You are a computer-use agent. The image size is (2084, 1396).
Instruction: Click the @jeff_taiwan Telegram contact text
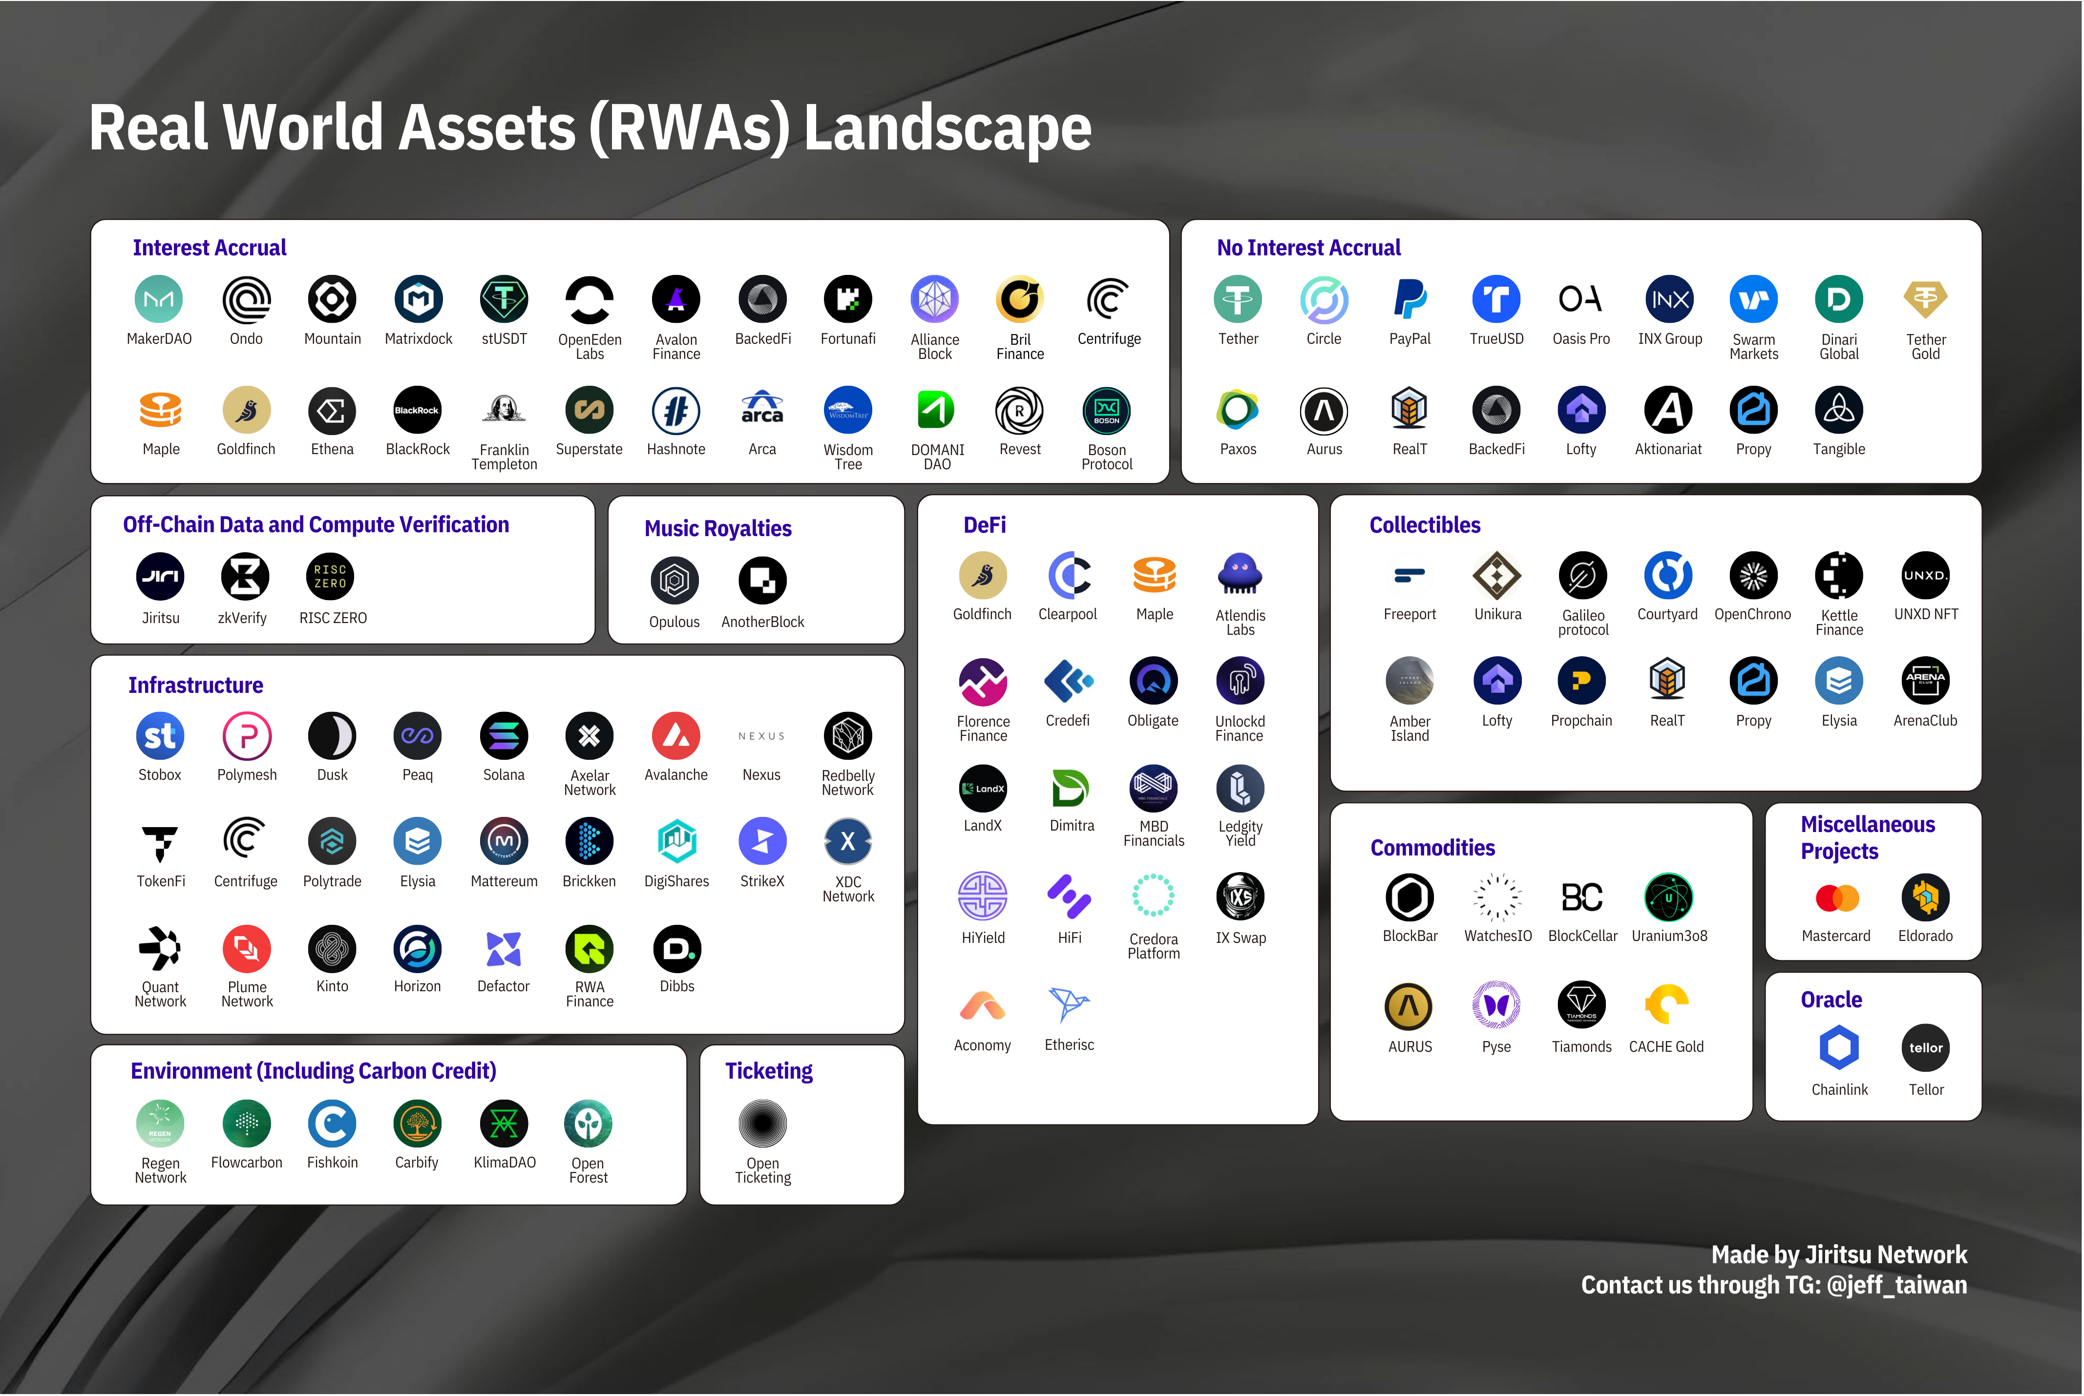point(1896,1285)
